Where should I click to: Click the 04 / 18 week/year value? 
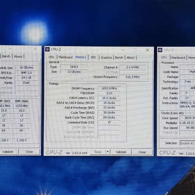pyautogui.click(x=27, y=78)
